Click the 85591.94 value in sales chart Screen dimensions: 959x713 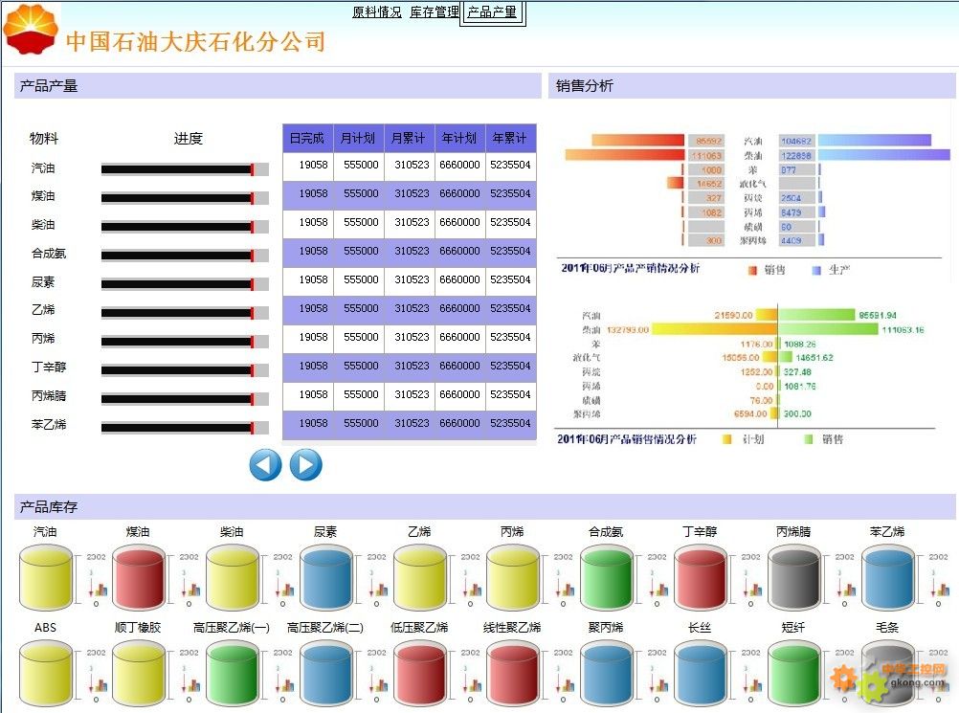pos(878,316)
